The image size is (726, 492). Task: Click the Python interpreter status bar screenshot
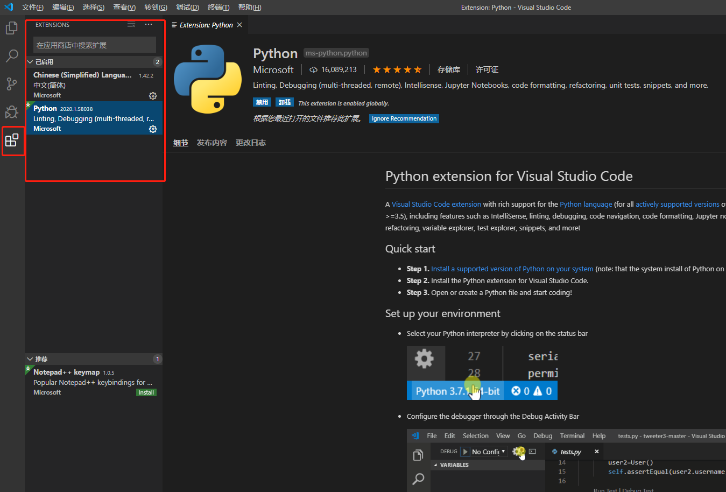point(482,373)
